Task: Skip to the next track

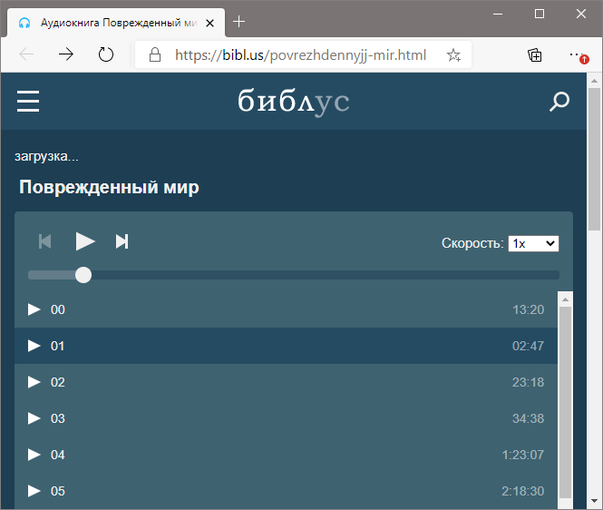Action: pyautogui.click(x=122, y=241)
